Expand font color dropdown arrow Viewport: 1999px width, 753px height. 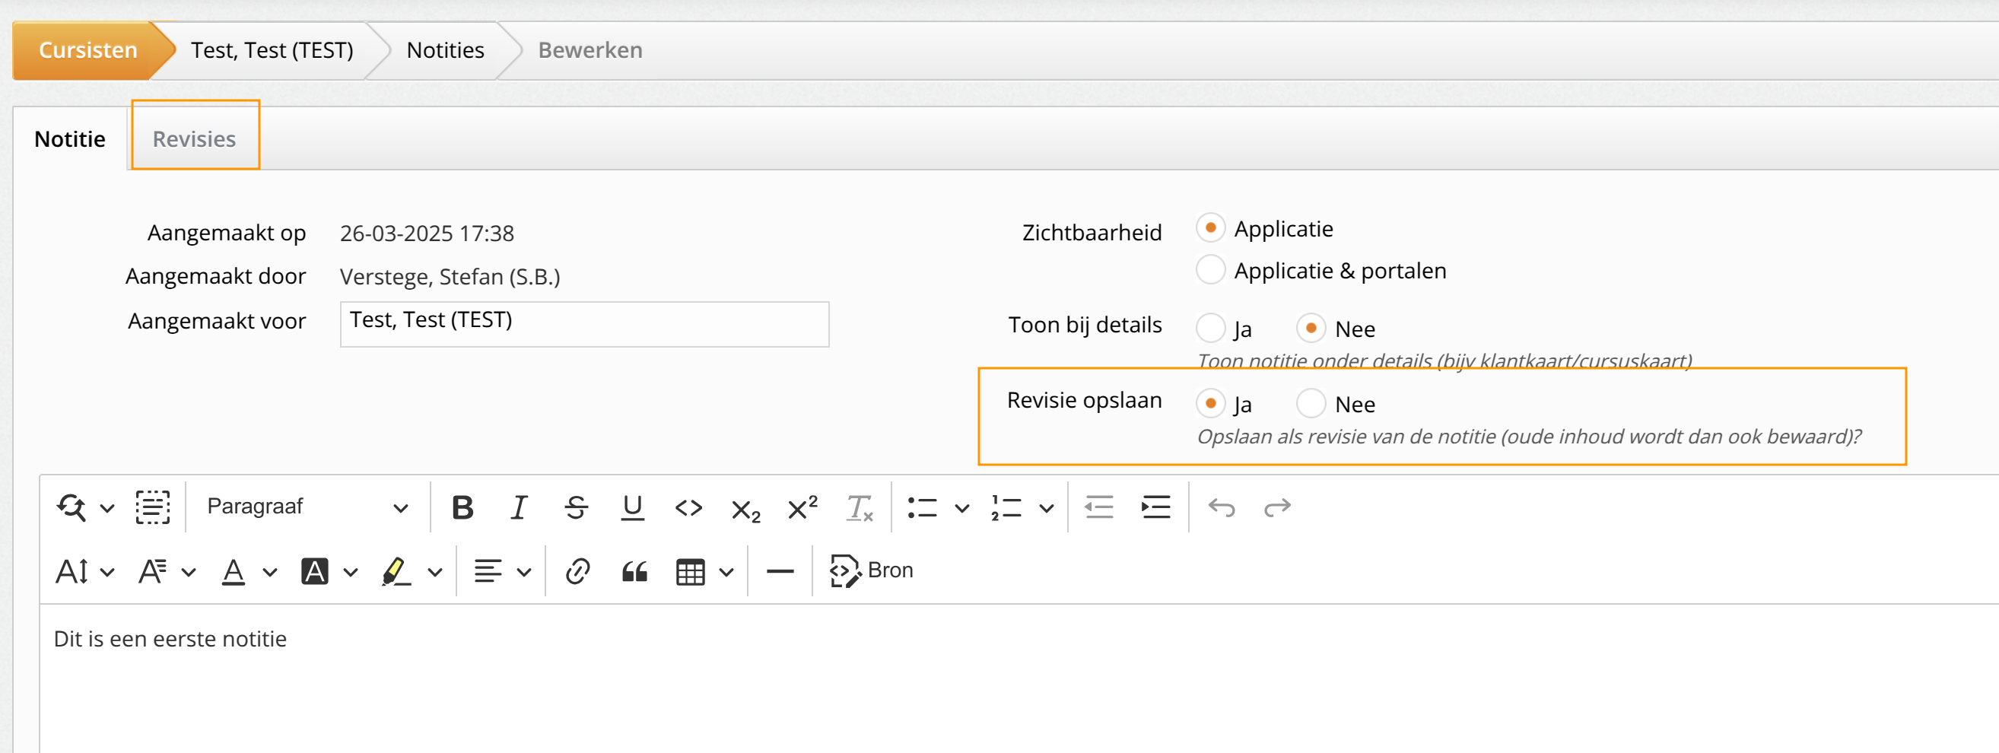[269, 573]
